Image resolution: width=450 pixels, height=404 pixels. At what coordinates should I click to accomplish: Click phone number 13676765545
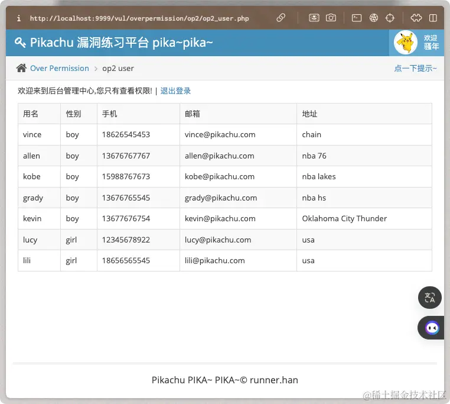[x=126, y=198]
